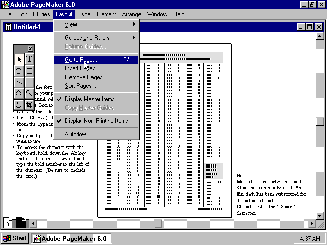Click the right master page icon R
The width and height of the screenshot is (327, 245).
pos(8,224)
